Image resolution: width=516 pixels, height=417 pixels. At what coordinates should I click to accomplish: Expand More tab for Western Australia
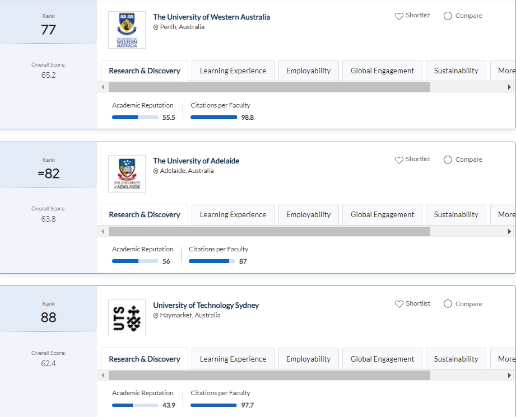pyautogui.click(x=505, y=71)
